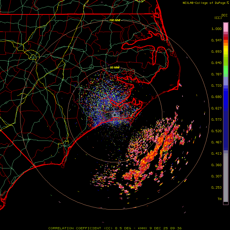This screenshot has height=230, width=230.
Task: Select the 0.520 scale value
Action: 216,131
